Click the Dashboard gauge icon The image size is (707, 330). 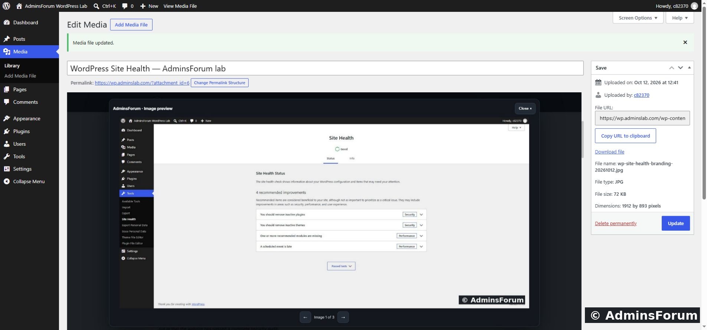(x=7, y=23)
